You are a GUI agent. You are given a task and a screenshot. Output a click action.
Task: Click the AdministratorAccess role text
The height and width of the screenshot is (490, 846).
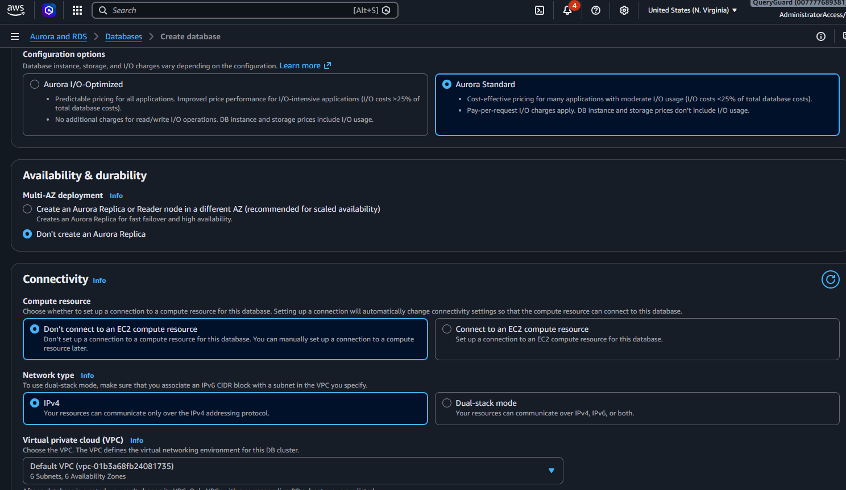coord(812,15)
